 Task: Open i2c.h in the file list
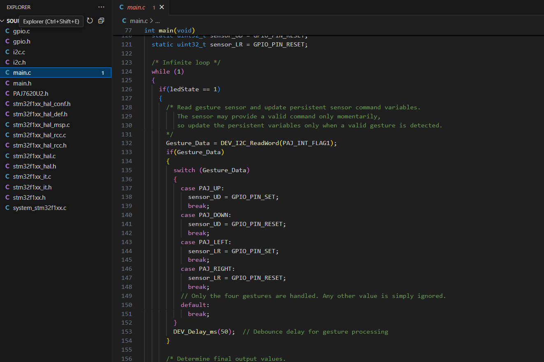[x=19, y=62]
